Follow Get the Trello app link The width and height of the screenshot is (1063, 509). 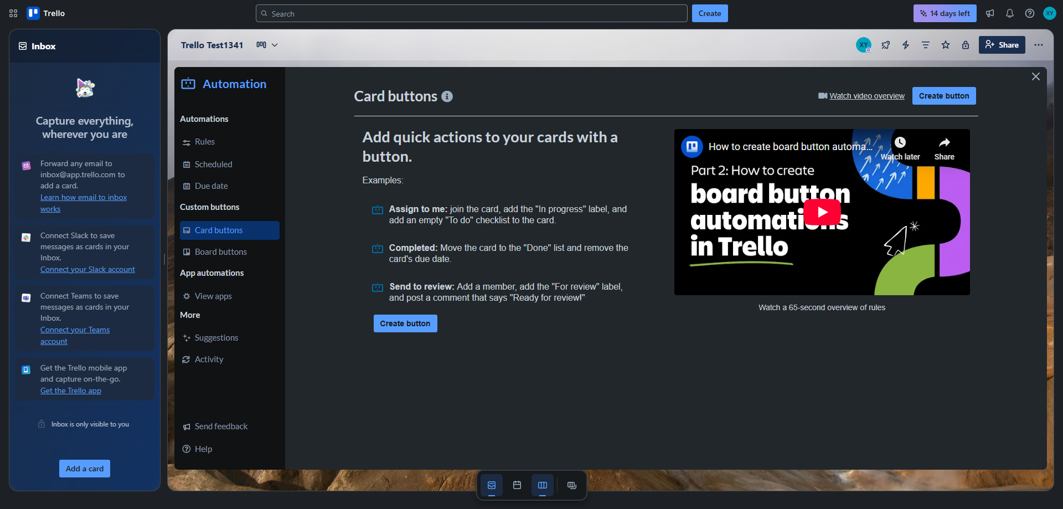[x=71, y=390]
